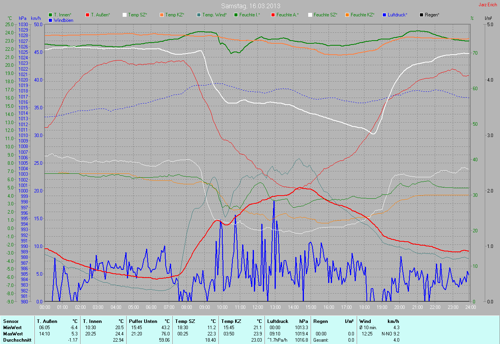The image size is (500, 344).
Task: Click the 'Sensor' header in the summary table
Action: click(11, 321)
